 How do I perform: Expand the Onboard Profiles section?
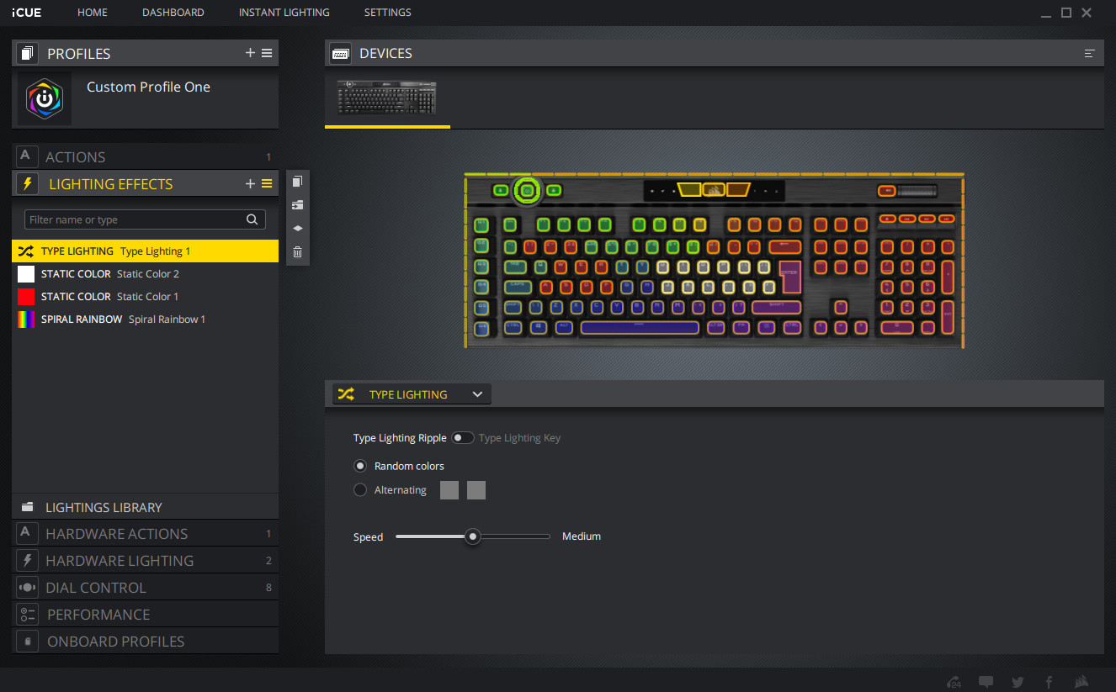point(145,642)
